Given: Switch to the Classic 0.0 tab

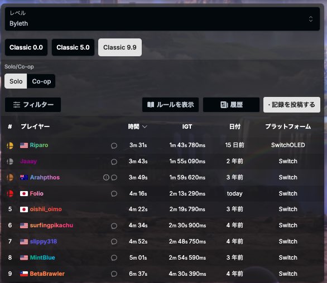Looking at the screenshot, I should 26,47.
